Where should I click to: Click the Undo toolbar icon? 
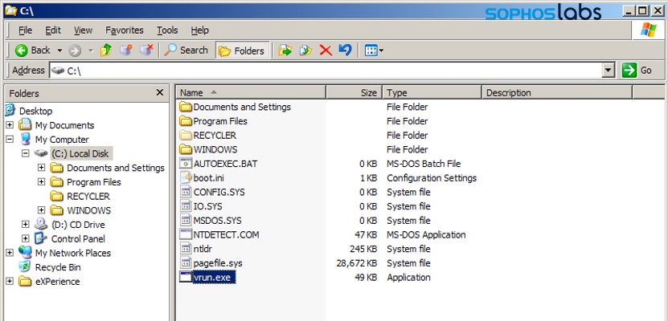[345, 51]
